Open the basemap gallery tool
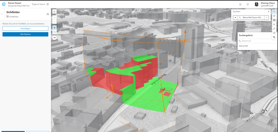The width and height of the screenshot is (278, 132). point(274,20)
